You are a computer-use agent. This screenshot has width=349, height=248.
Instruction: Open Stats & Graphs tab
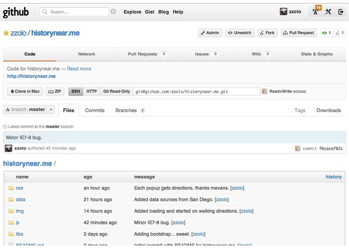click(317, 54)
